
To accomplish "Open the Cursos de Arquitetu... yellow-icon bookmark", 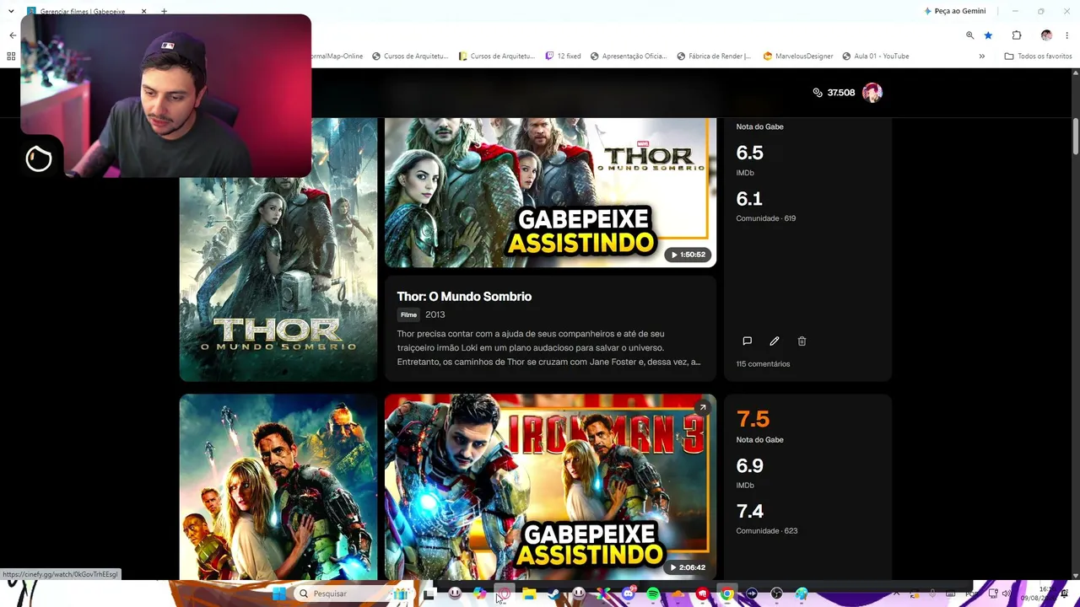I will point(497,56).
